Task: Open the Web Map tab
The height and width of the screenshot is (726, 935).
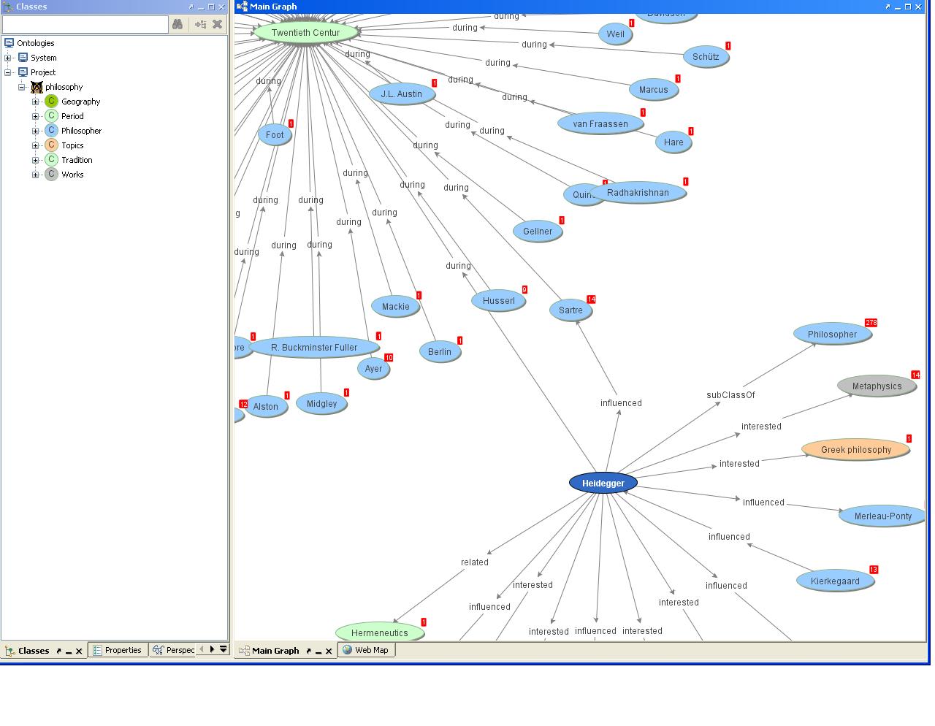Action: (x=365, y=650)
